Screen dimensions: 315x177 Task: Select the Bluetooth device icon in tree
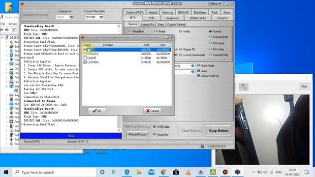point(11,55)
